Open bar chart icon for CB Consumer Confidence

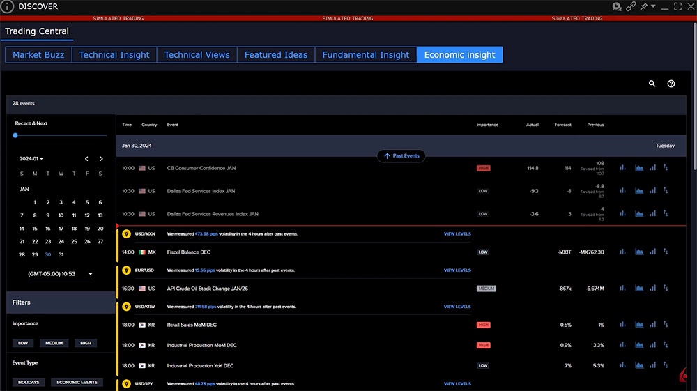click(622, 168)
